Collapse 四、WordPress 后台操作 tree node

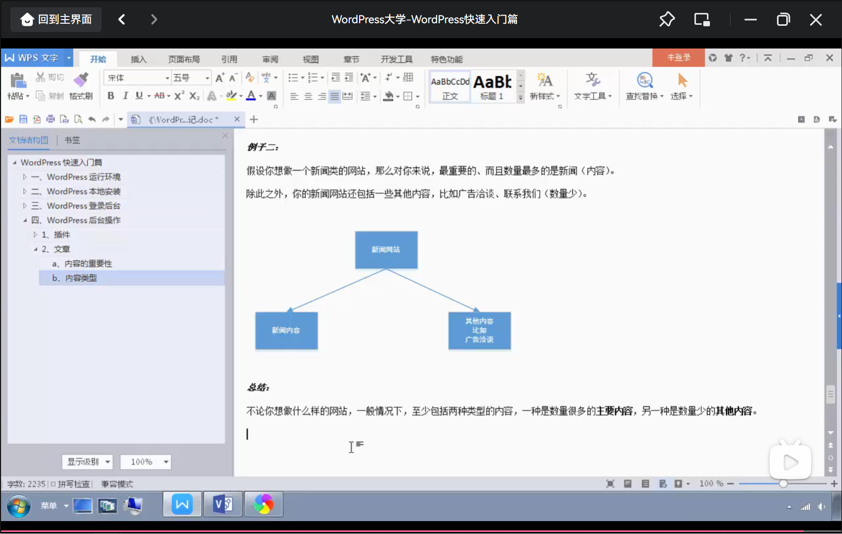point(24,220)
